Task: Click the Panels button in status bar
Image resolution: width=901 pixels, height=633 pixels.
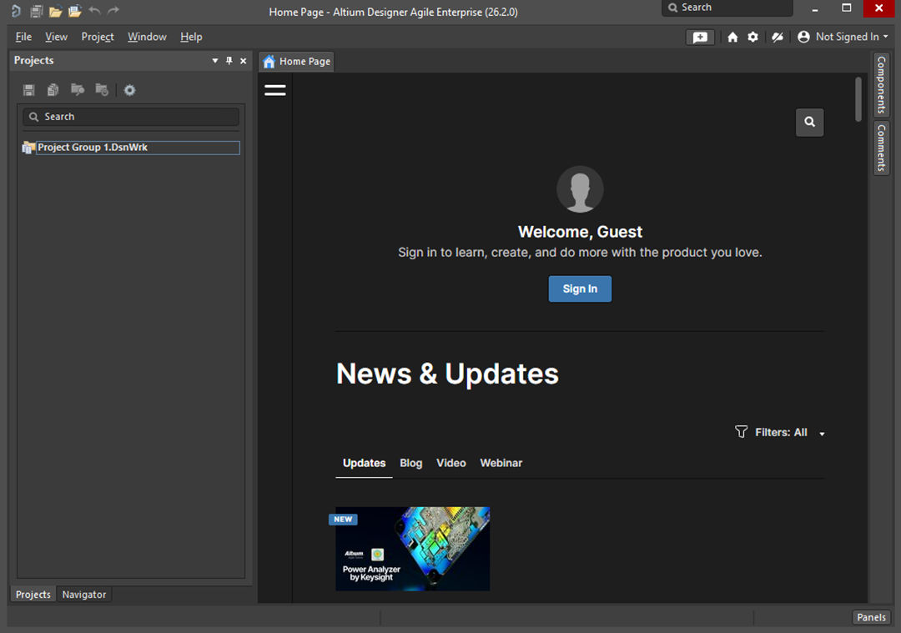Action: pos(871,617)
